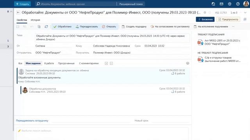Click Отказать in the toolbar

pos(109,26)
